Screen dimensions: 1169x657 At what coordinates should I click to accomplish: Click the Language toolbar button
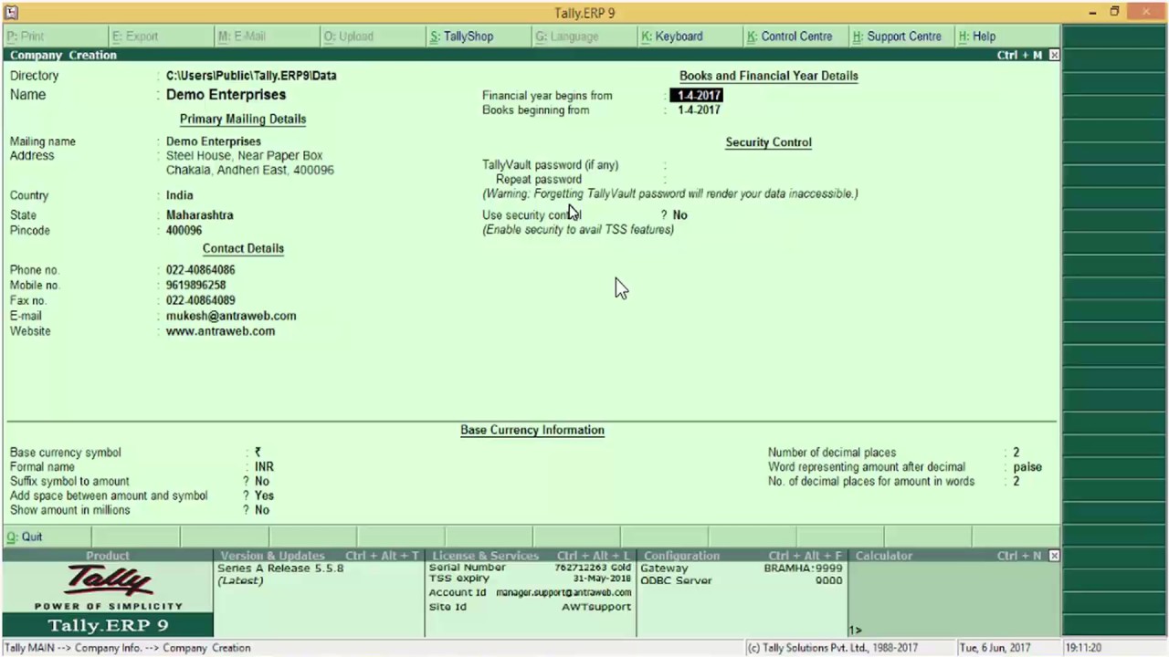coord(567,36)
